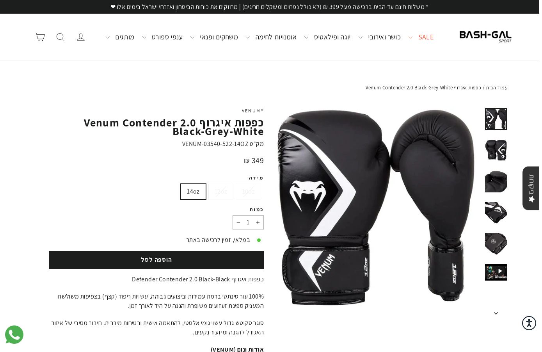
Task: Click the BASH-GAL Sport logo
Action: tap(485, 37)
